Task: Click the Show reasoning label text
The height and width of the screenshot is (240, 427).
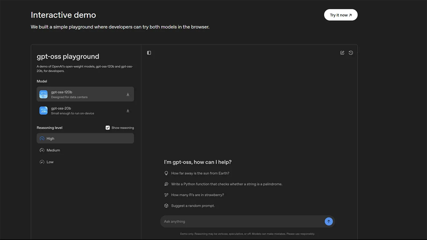Action: [123, 128]
